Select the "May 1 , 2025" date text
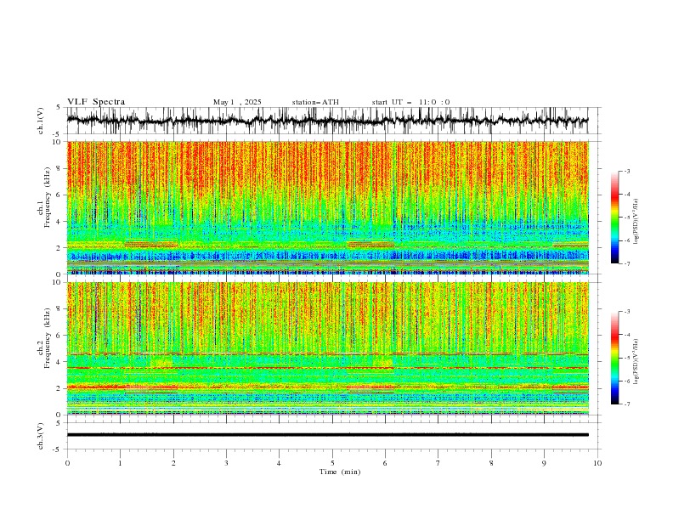The width and height of the screenshot is (673, 520). pyautogui.click(x=237, y=102)
